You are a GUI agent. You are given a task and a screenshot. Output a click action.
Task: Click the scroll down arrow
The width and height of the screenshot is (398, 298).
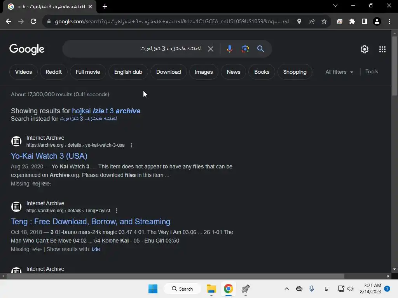(x=395, y=269)
